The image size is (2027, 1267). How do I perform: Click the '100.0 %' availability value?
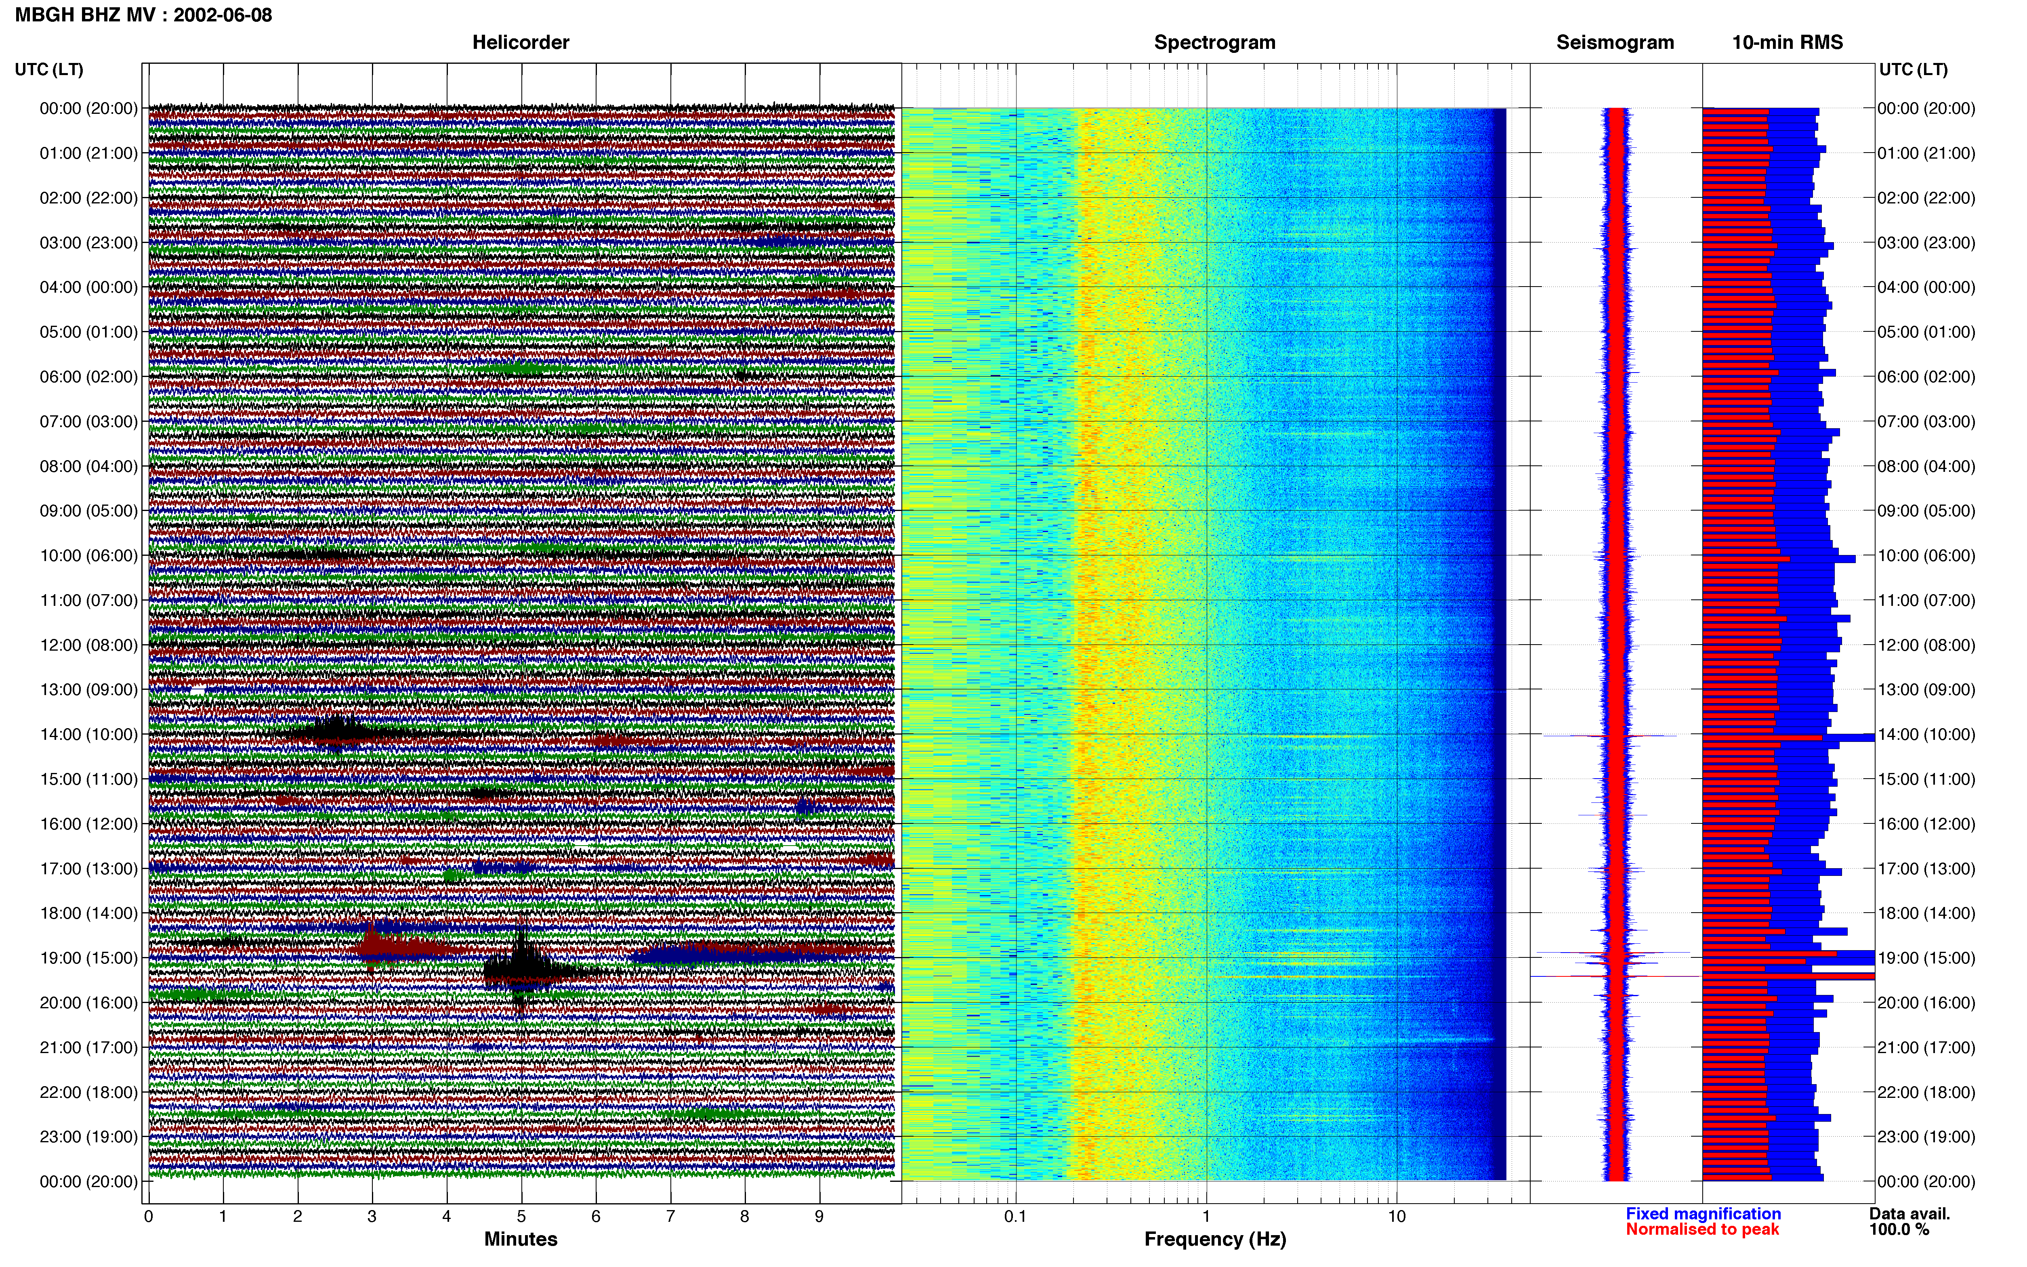tap(1899, 1229)
